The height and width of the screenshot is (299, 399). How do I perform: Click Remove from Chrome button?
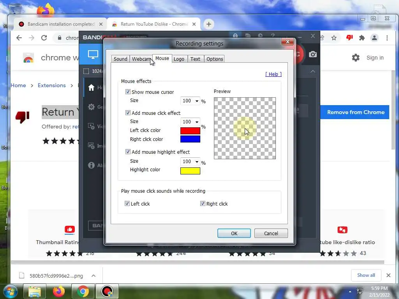coord(355,112)
